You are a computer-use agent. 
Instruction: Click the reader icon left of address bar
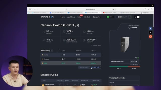(66, 9)
